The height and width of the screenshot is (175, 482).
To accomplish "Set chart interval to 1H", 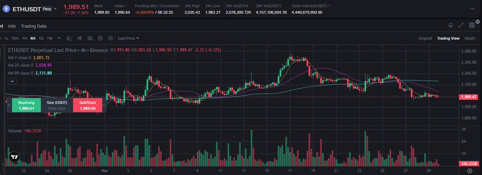I will point(25,38).
